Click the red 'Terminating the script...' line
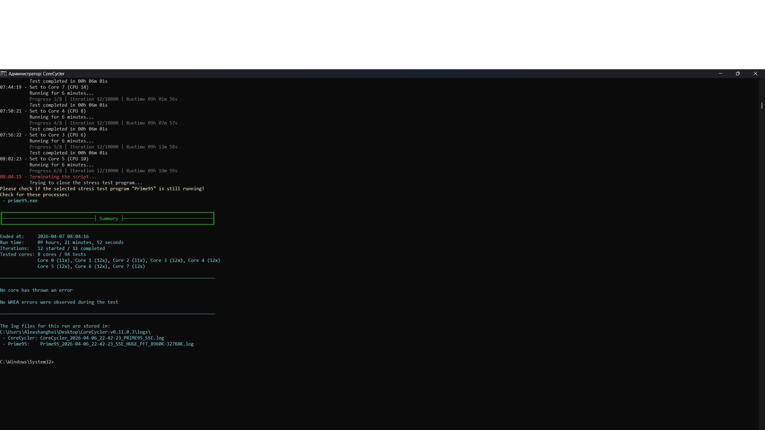This screenshot has width=765, height=430. point(63,177)
